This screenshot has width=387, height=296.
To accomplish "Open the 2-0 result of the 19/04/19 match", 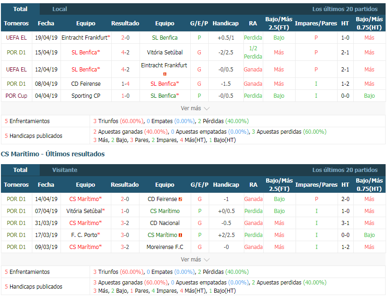I will 125,38.
